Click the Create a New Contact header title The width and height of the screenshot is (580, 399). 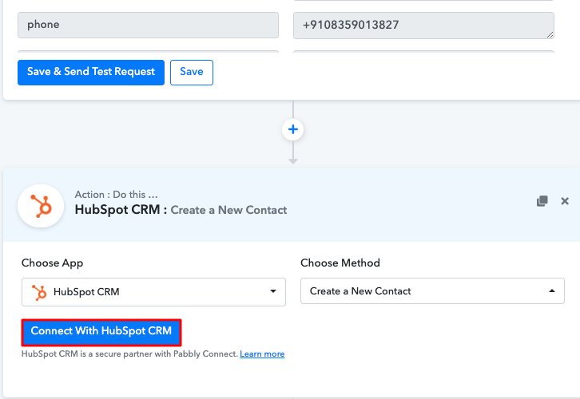(228, 210)
